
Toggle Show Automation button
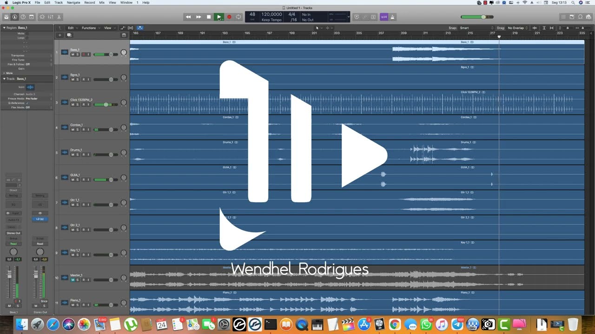(123, 28)
